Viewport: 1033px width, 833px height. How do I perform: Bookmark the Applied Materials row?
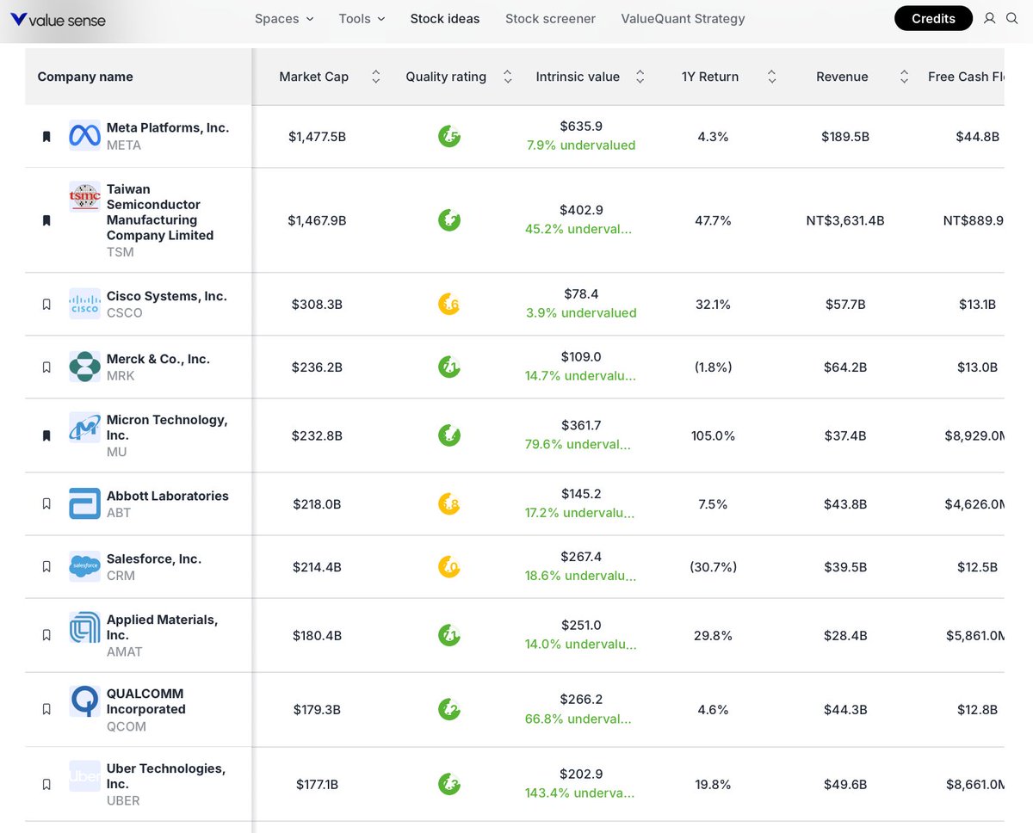tap(46, 635)
